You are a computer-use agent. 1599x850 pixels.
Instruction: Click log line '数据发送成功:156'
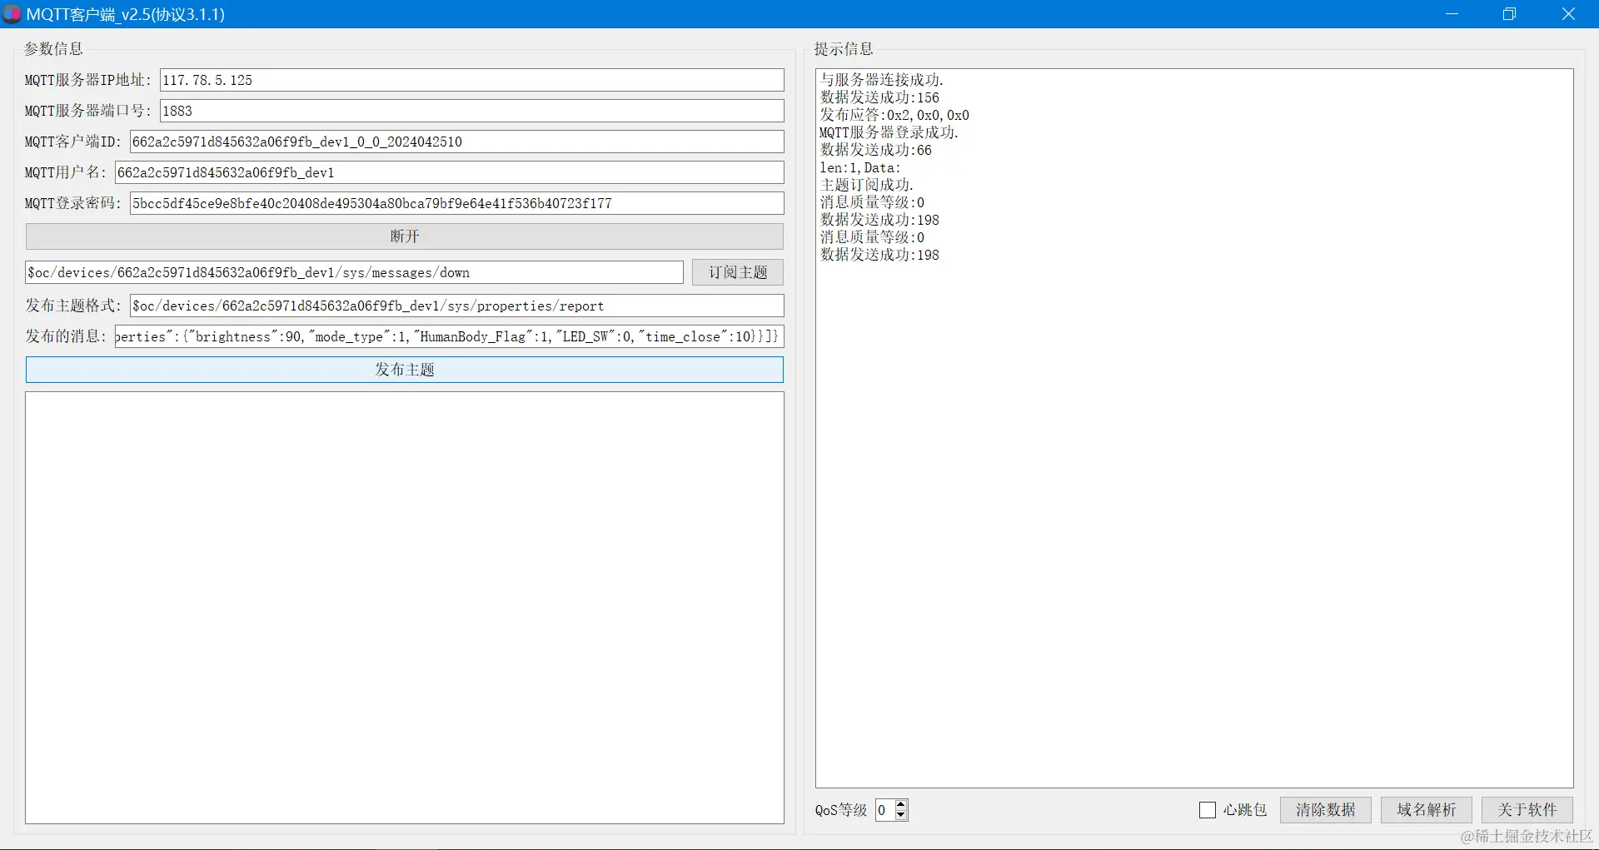click(879, 97)
